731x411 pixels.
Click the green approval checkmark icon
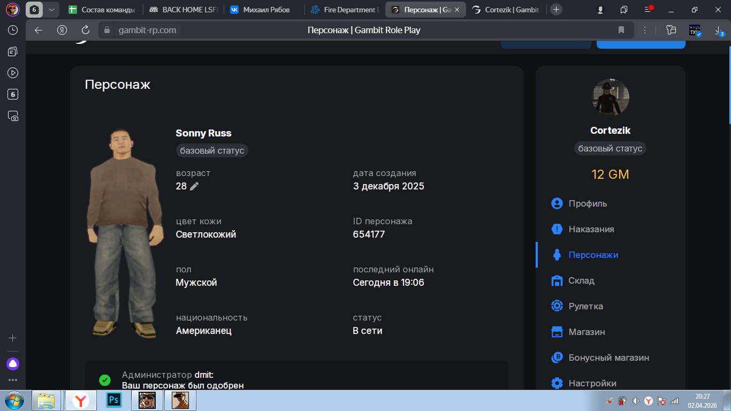coord(105,380)
